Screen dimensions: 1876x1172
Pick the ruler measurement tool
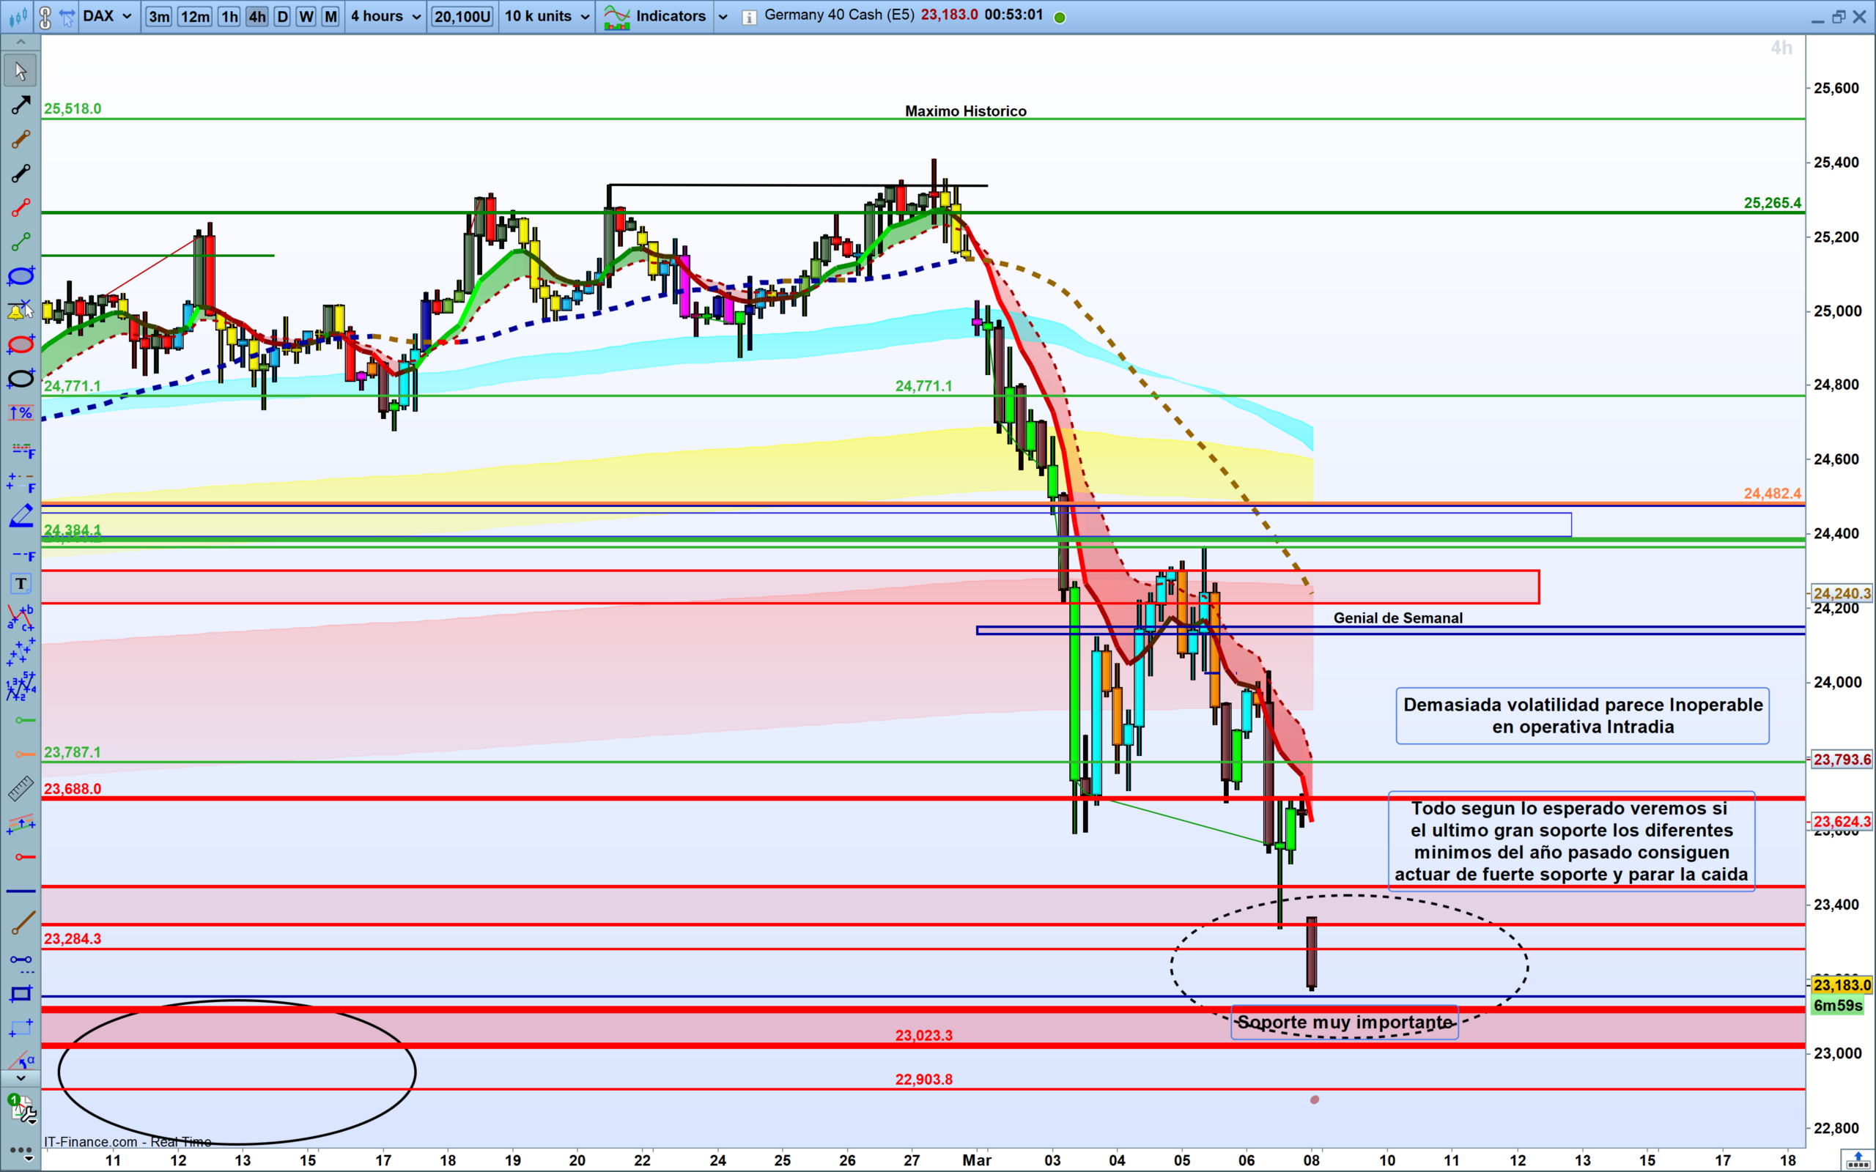21,789
